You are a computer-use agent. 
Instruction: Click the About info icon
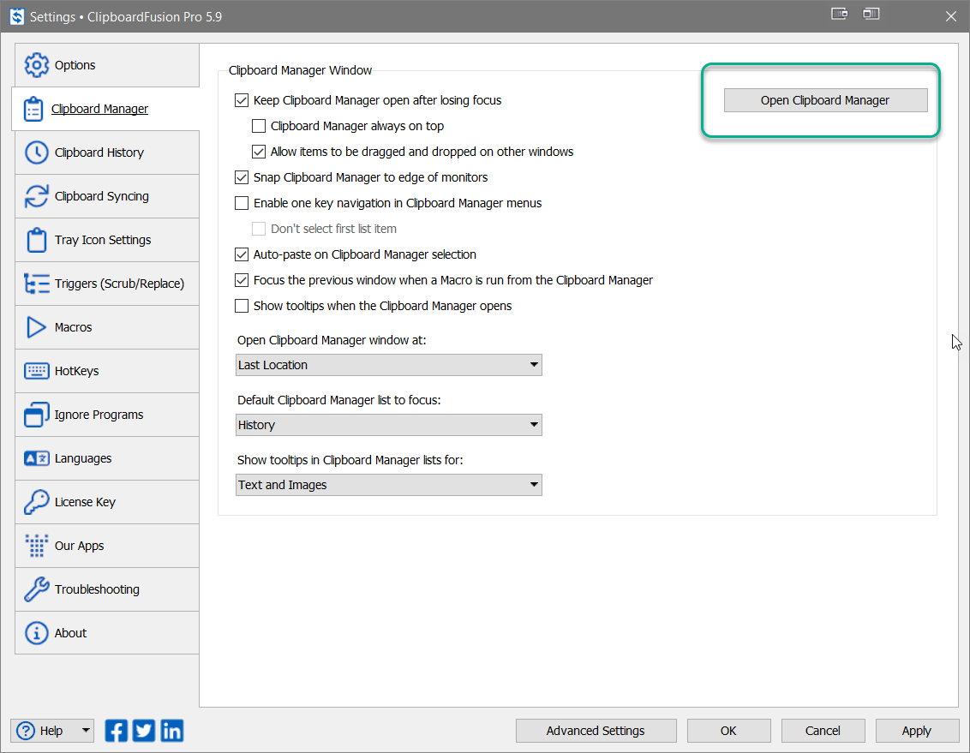coord(36,633)
